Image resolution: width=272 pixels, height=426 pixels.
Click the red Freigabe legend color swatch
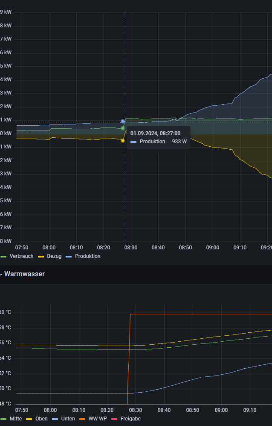point(114,419)
